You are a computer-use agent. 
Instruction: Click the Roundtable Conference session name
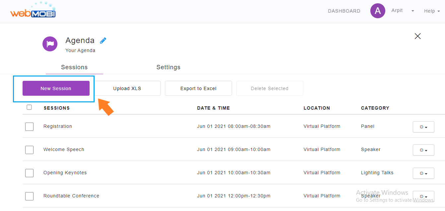pos(71,196)
